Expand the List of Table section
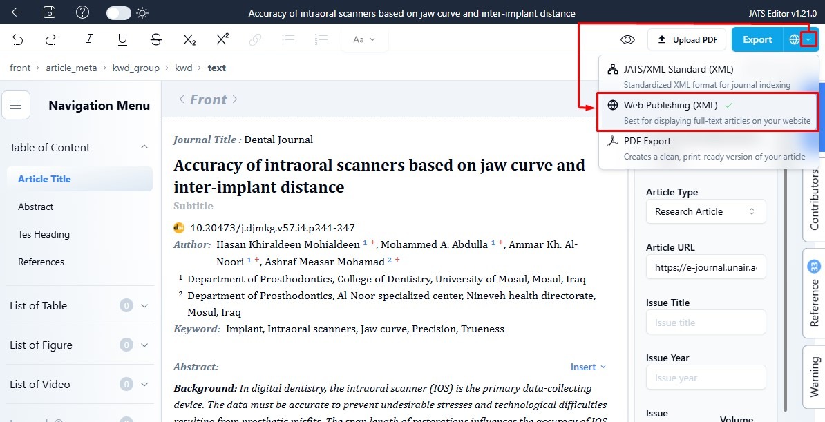Screen dimensions: 825x422 [144, 305]
